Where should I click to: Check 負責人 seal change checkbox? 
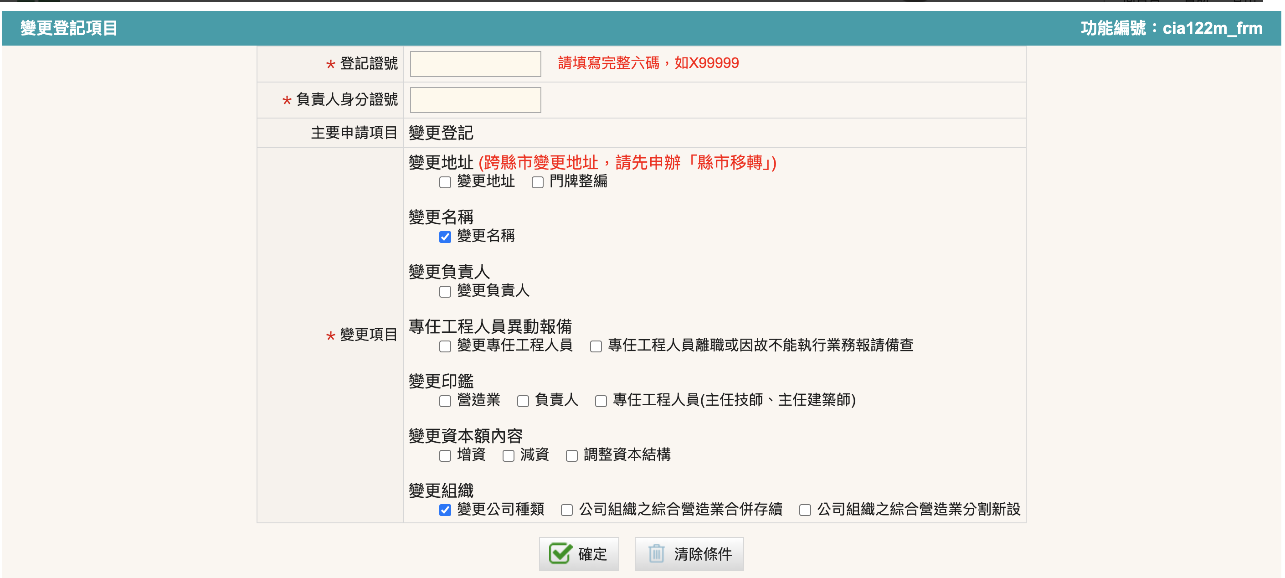pos(523,401)
